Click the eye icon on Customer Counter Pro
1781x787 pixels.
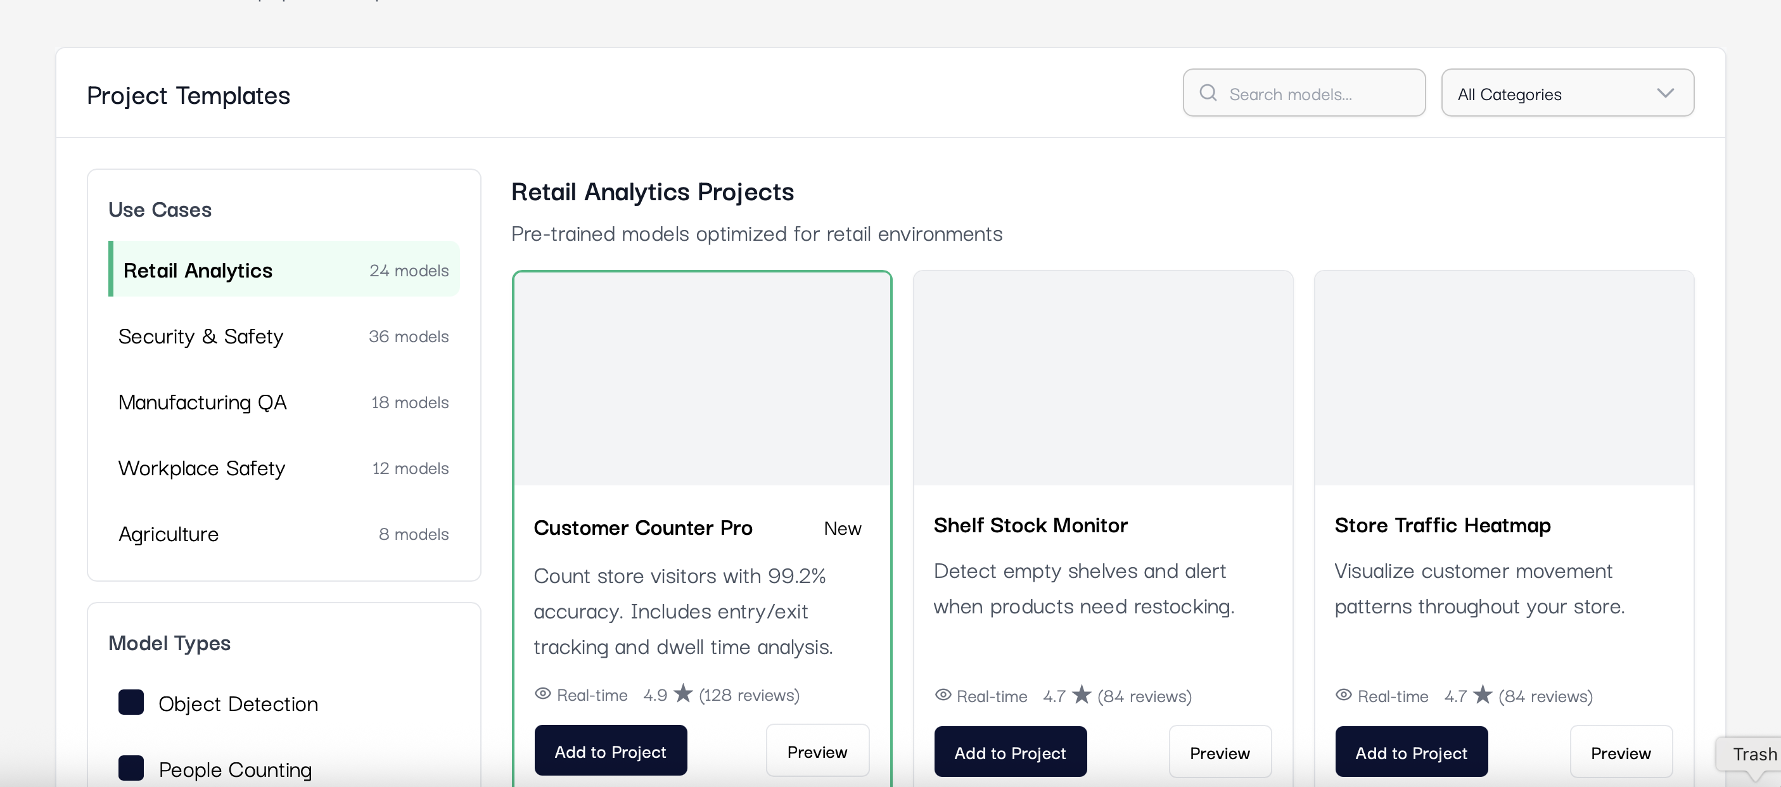(x=543, y=694)
